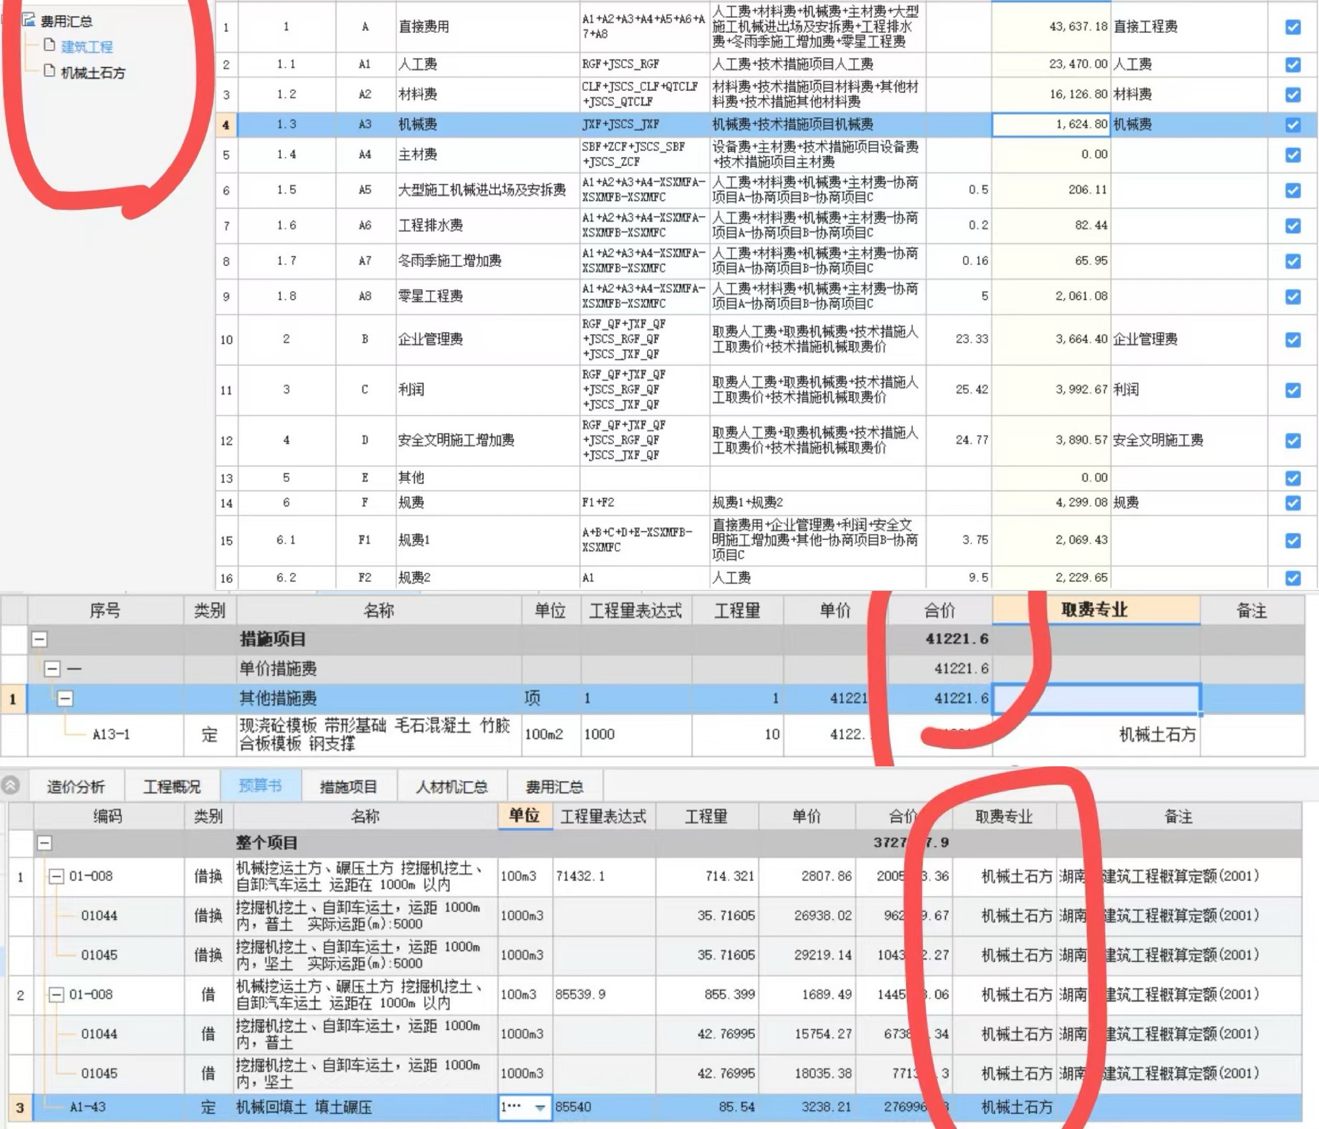Select 建筑工程 in the fee tree
1319x1129 pixels.
(86, 47)
